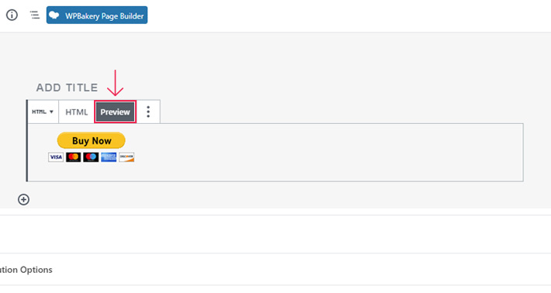Expand the small arrow beside HTML label
Screen dimensions: 551x293
51,112
